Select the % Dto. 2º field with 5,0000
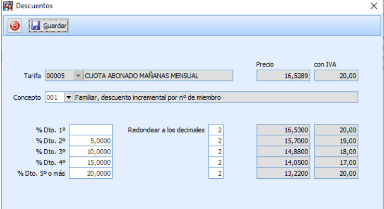Image resolution: width=384 pixels, height=209 pixels. tap(91, 141)
